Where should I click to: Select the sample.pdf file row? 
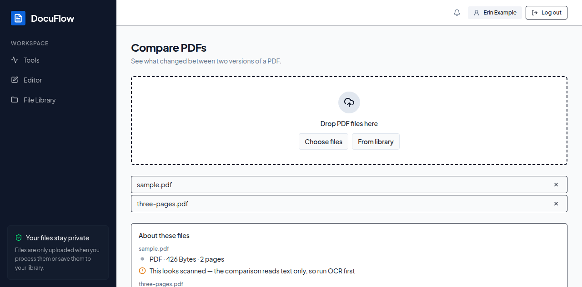point(349,185)
